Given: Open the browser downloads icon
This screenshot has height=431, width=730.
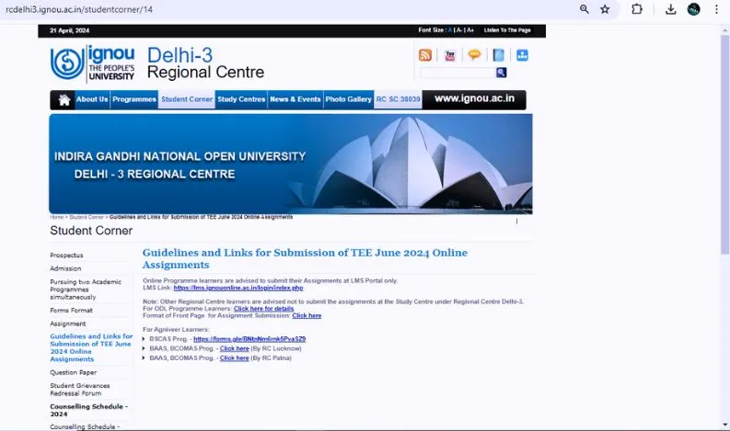Looking at the screenshot, I should point(670,9).
